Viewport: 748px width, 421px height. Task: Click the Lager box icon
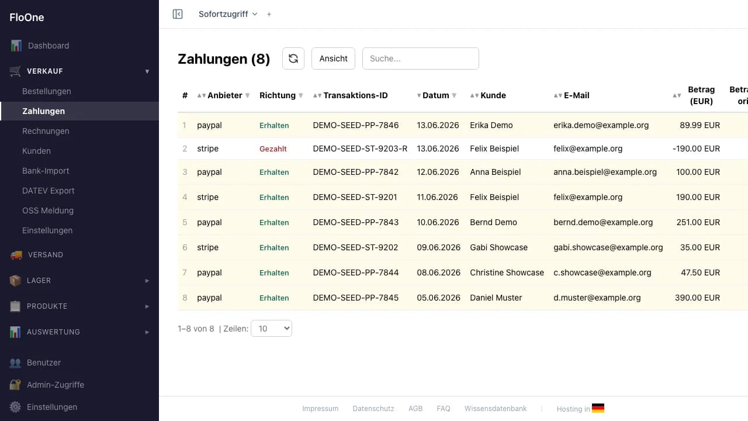[16, 281]
